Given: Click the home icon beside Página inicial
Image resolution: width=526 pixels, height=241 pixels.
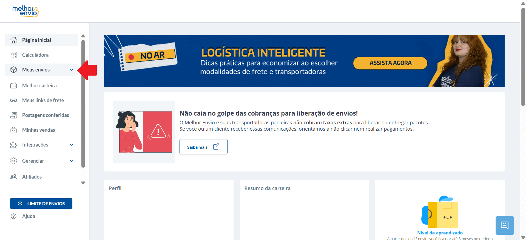Looking at the screenshot, I should 13,40.
